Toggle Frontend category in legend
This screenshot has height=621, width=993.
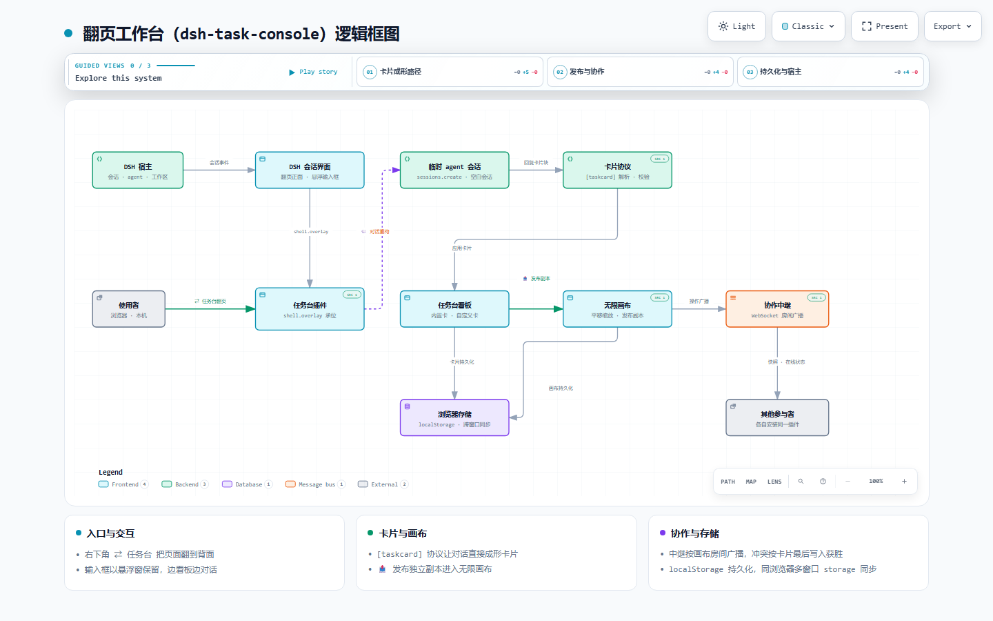pyautogui.click(x=123, y=484)
